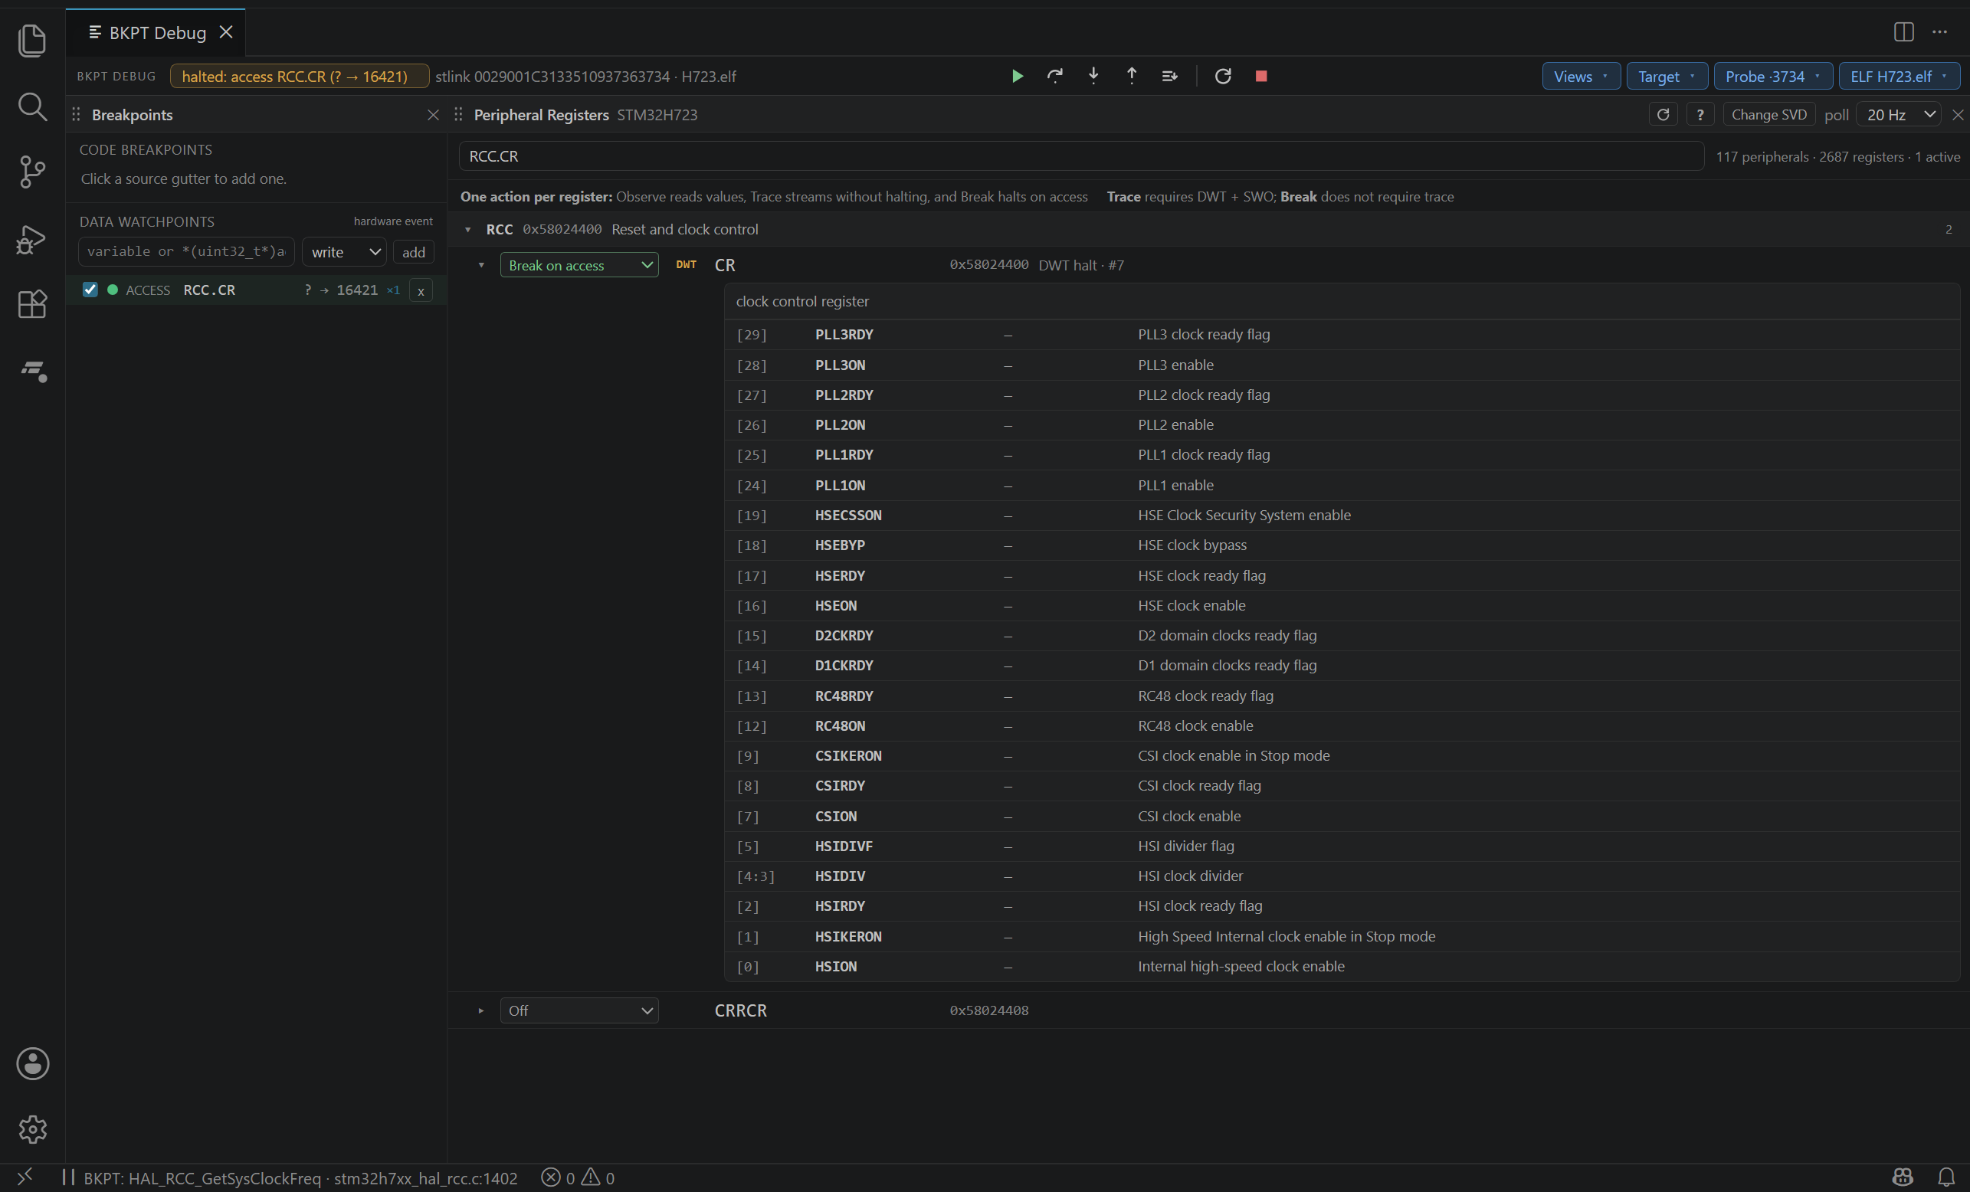
Task: Click the Change SVD button
Action: click(1768, 114)
